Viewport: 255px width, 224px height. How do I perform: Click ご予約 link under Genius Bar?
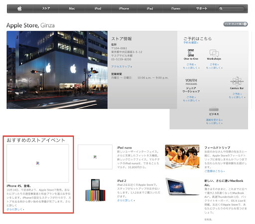point(237,94)
